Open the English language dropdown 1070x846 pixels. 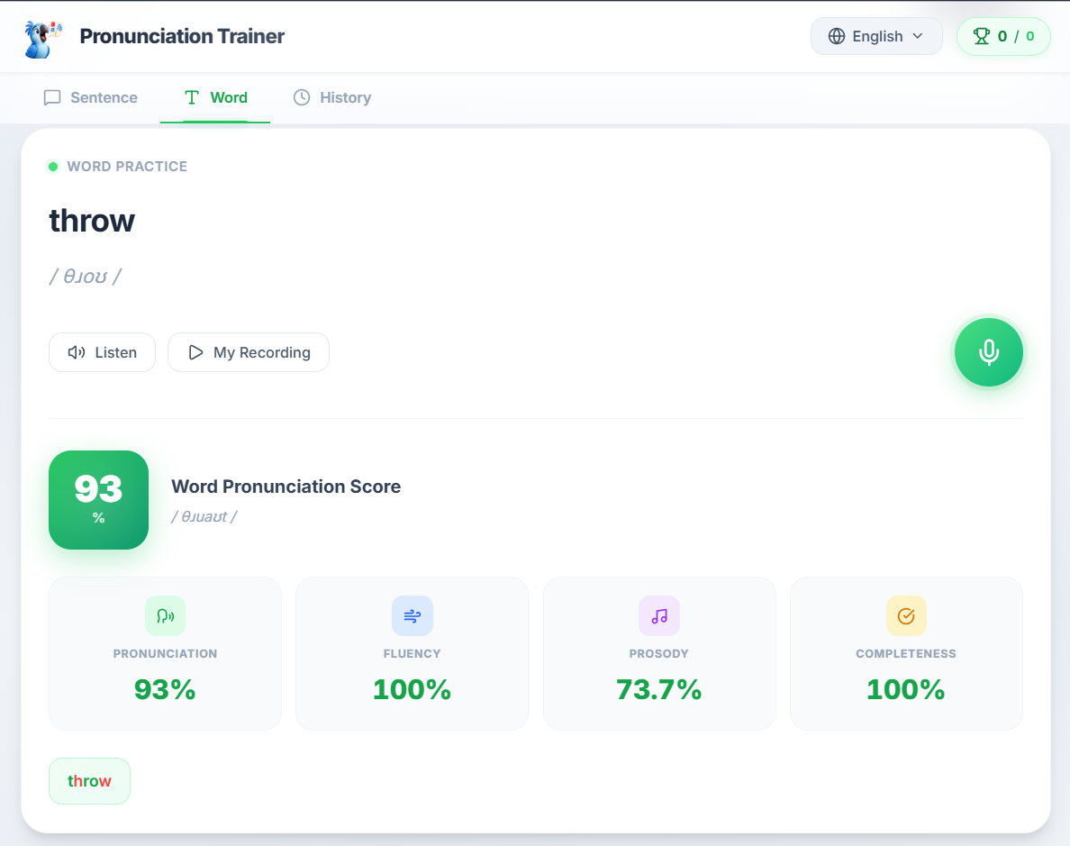[876, 36]
